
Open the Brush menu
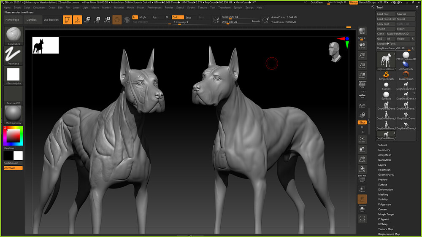click(x=17, y=8)
